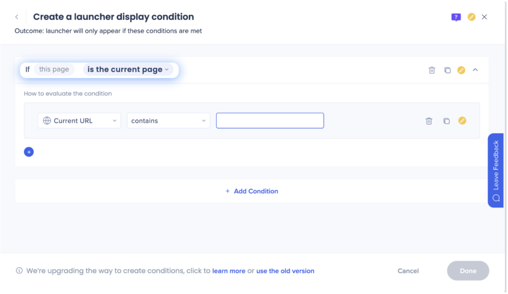Viewport: 508px width, 294px height.
Task: Click the help question mark icon
Action: coord(455,17)
